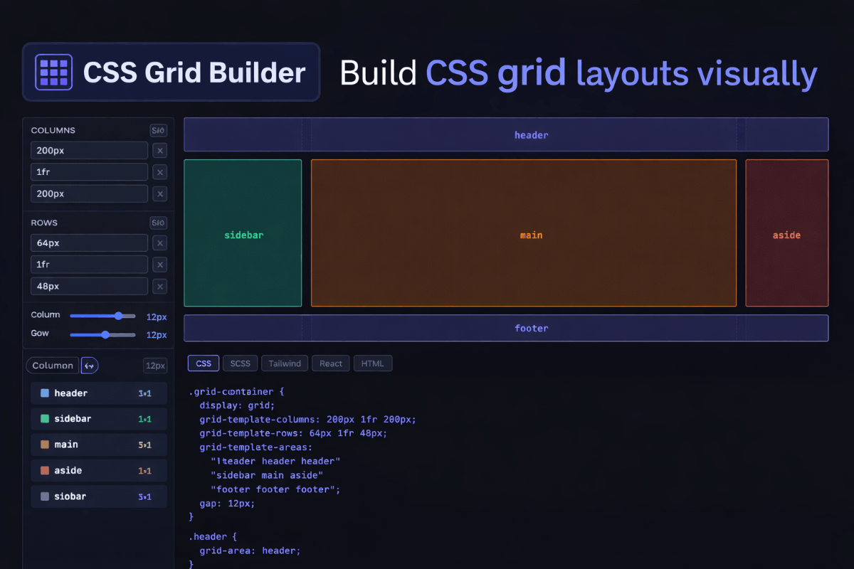Click the blue swatch of the header area
The width and height of the screenshot is (854, 569).
45,393
